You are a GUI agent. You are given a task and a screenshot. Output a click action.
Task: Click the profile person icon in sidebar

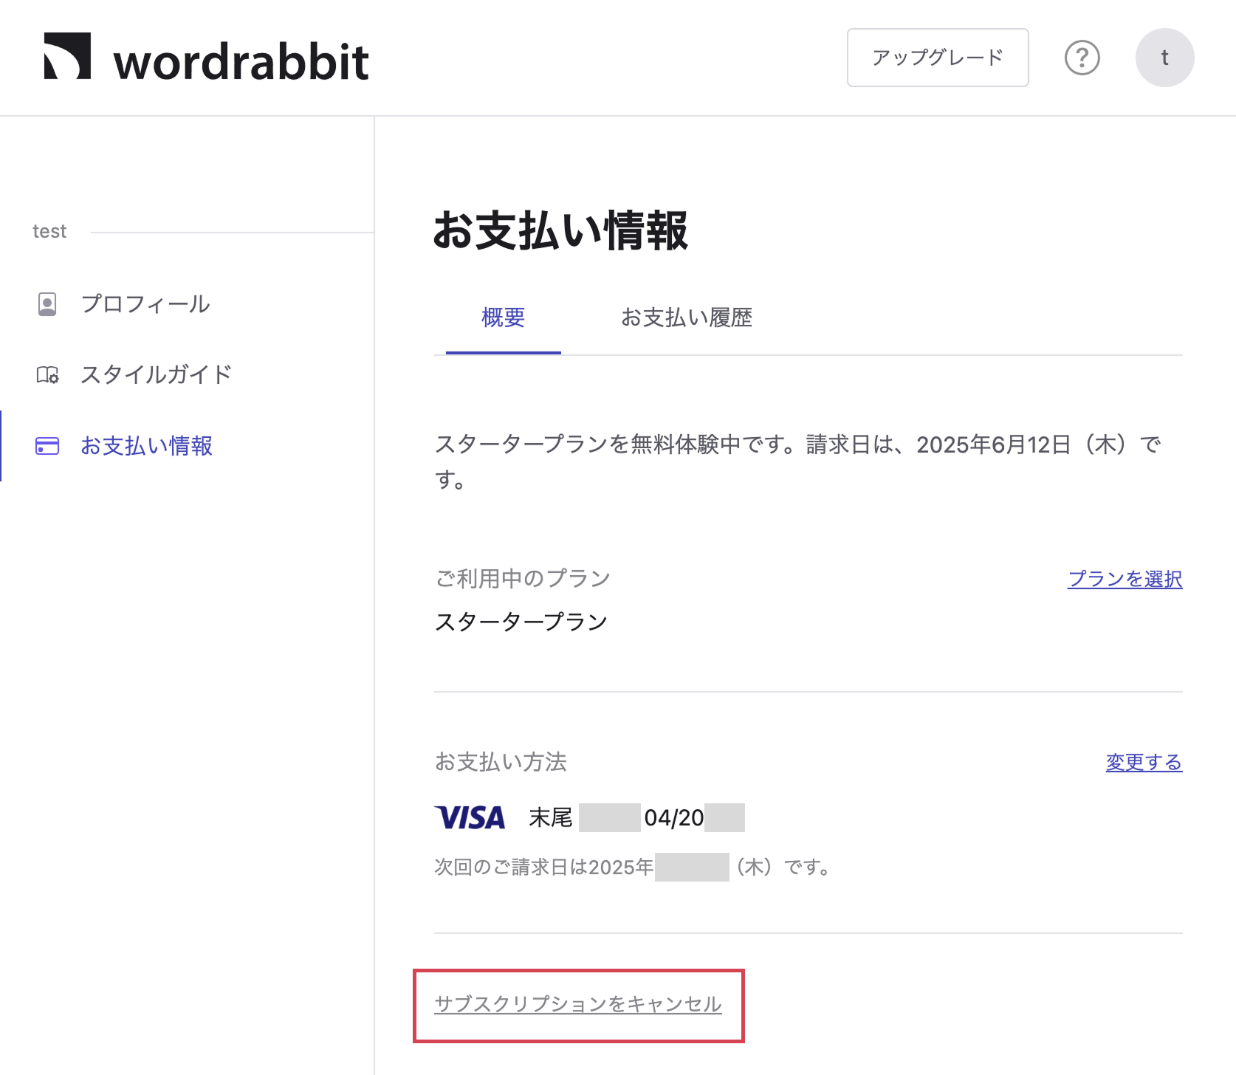(x=47, y=304)
